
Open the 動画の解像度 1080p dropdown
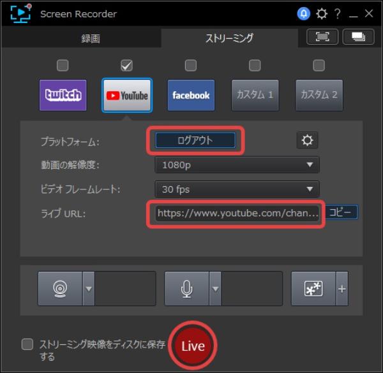click(x=237, y=165)
